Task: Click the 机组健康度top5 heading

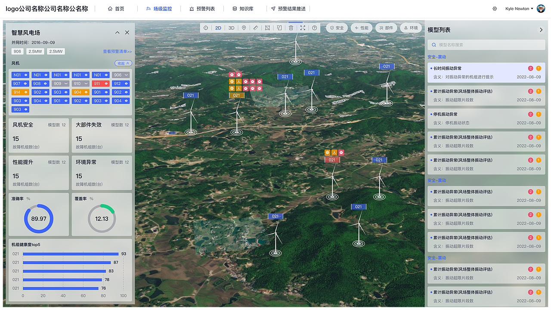Action: [x=26, y=245]
